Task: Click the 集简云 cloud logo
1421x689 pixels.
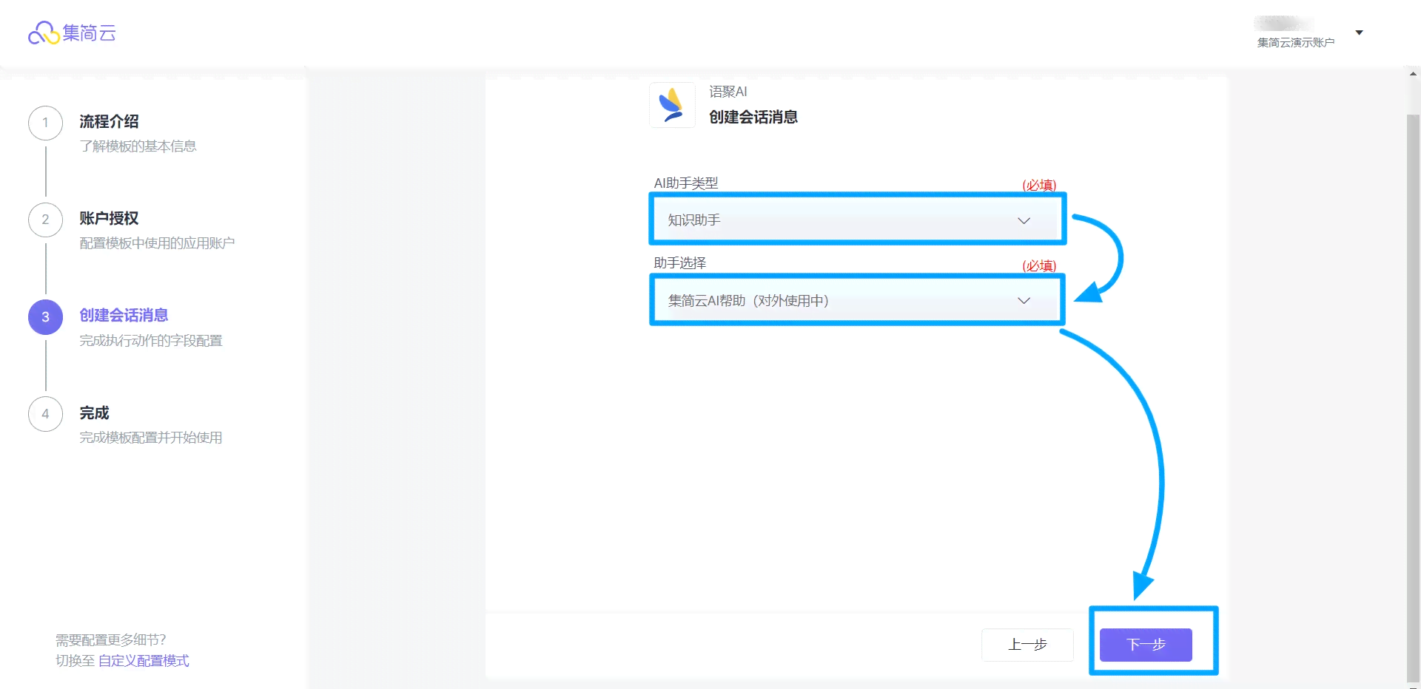Action: tap(72, 33)
